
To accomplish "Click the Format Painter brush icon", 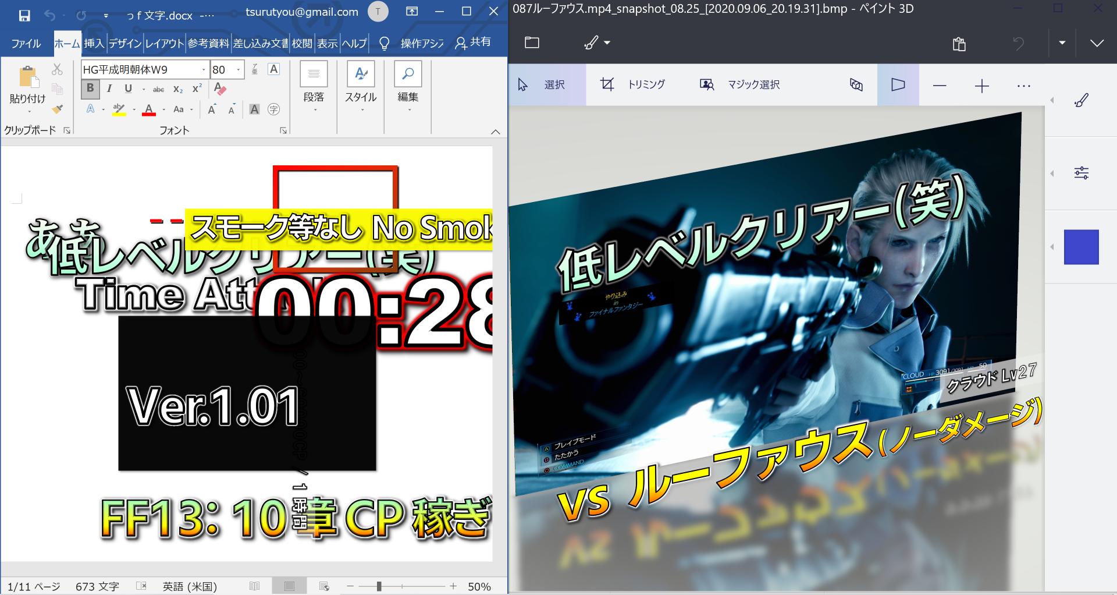I will (x=57, y=109).
